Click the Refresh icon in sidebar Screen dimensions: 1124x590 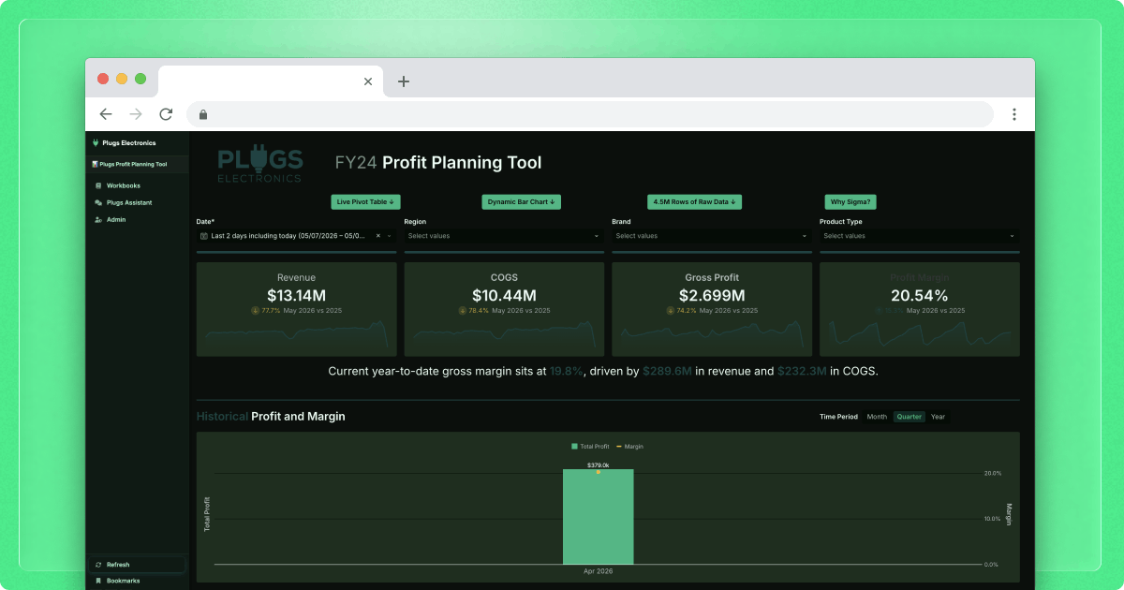(98, 565)
